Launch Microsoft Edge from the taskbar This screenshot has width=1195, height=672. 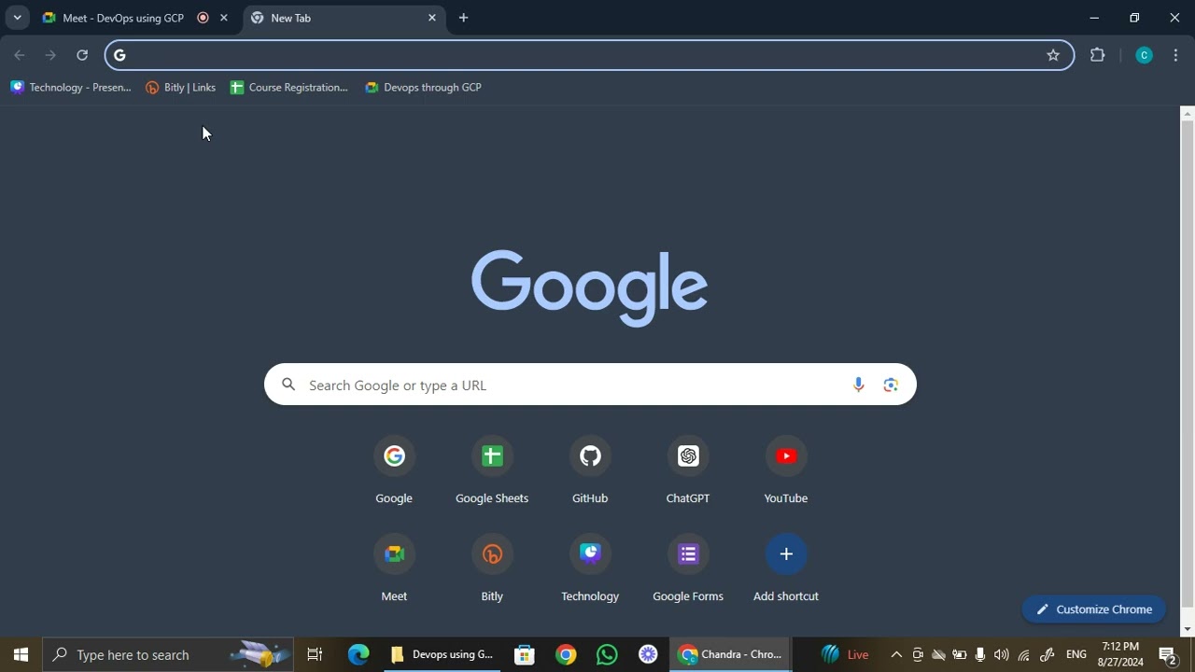point(358,654)
